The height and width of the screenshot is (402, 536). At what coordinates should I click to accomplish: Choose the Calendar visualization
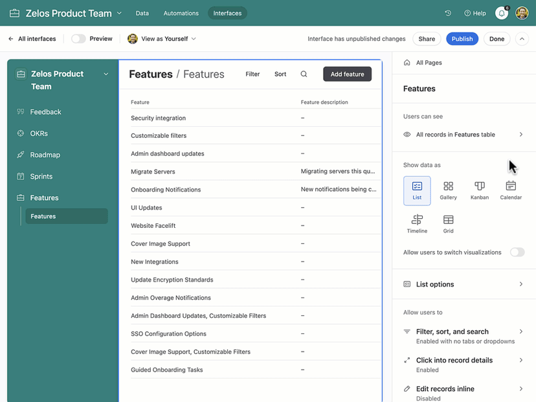coord(510,190)
